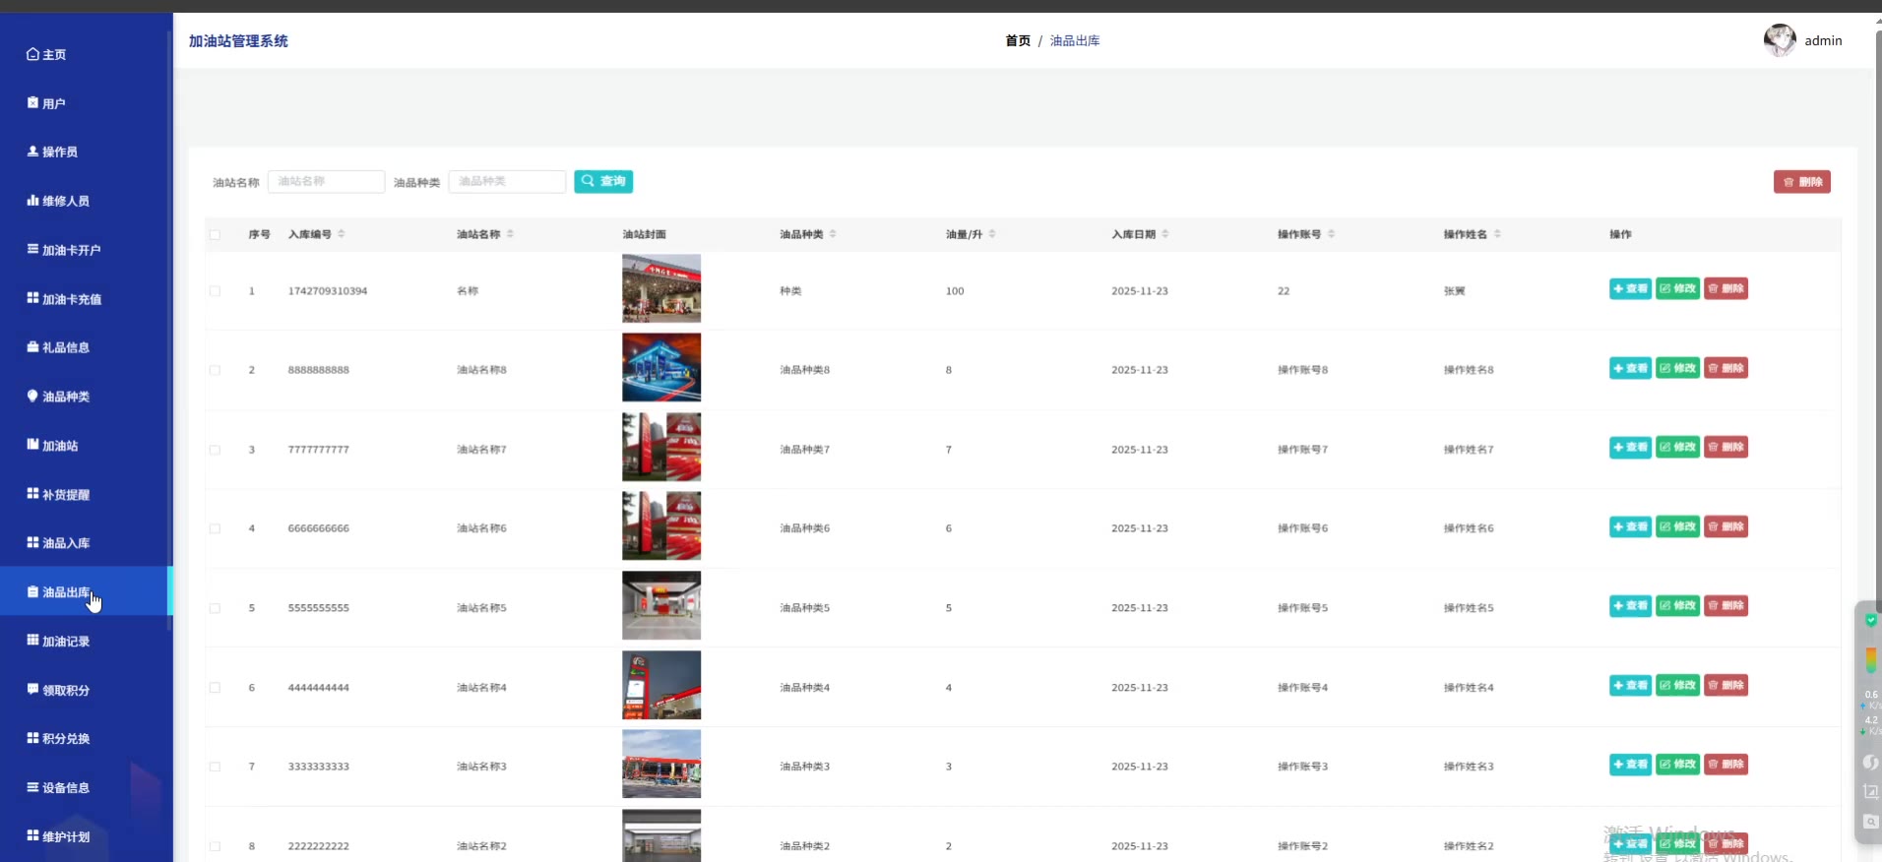Click the cover thumbnail for 油站名称5 row
This screenshot has width=1882, height=862.
click(x=661, y=605)
